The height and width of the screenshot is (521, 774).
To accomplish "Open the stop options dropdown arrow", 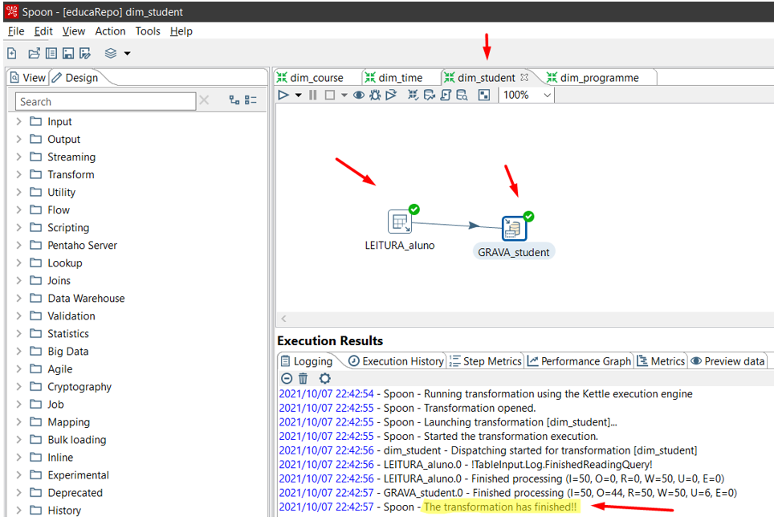I will click(344, 95).
